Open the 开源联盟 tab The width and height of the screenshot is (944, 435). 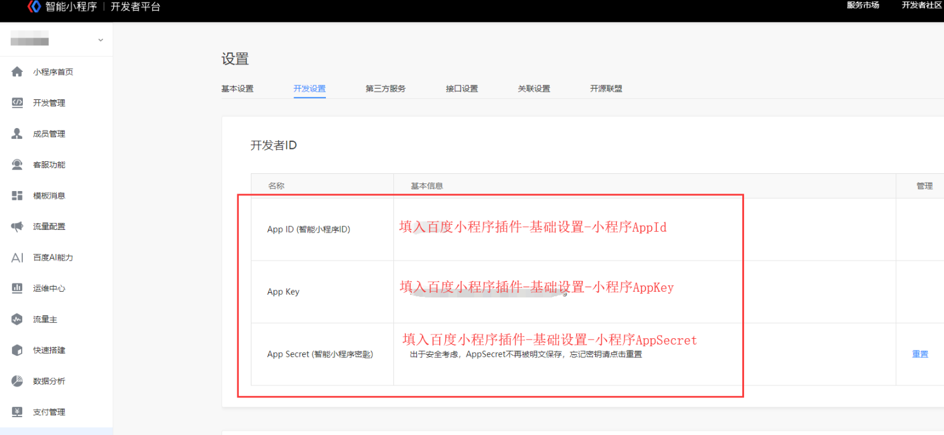[x=606, y=89]
